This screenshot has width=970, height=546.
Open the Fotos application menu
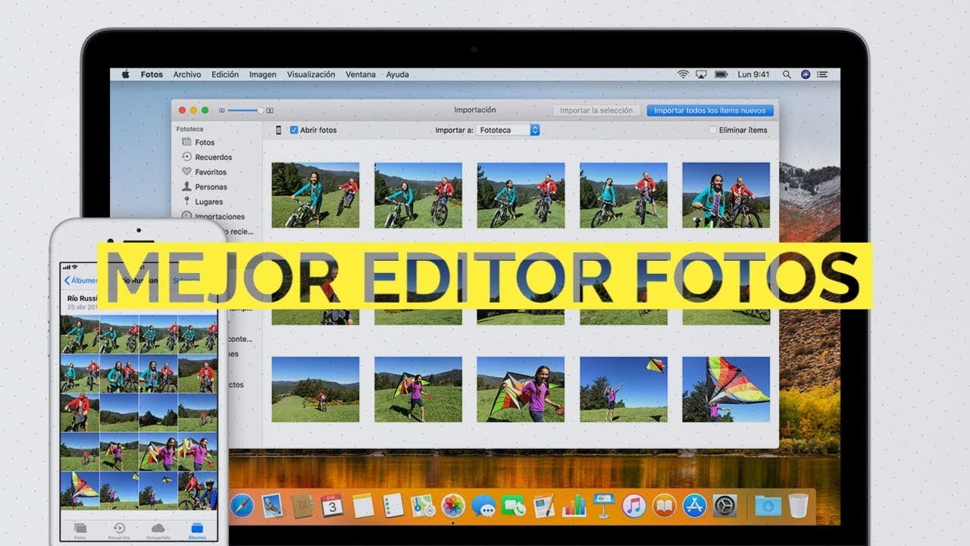[x=152, y=74]
